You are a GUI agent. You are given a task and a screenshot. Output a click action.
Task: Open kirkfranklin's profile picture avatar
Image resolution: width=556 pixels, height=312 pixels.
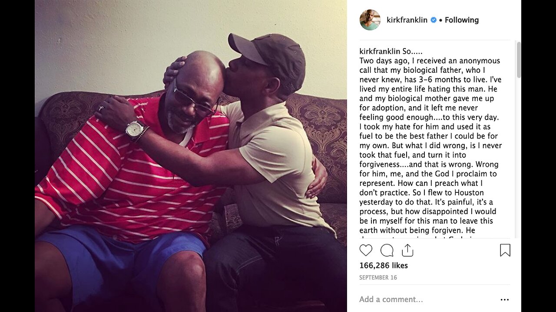[370, 20]
